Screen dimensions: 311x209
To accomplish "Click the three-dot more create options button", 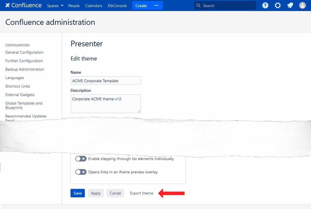I will (x=156, y=5).
